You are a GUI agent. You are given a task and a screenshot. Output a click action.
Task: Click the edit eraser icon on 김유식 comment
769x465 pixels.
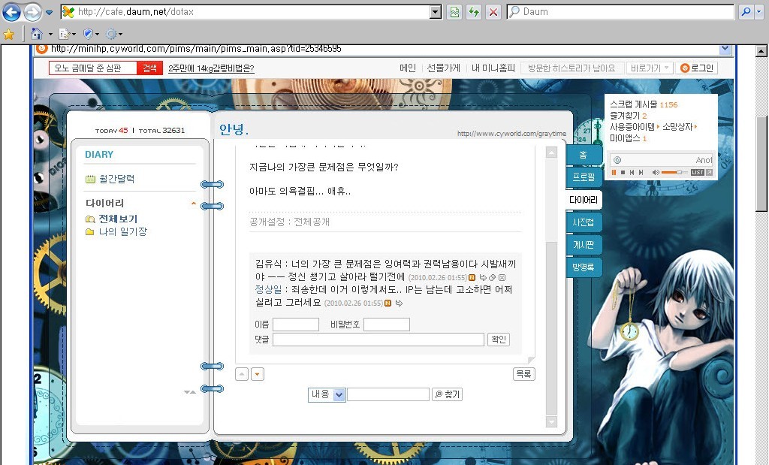pyautogui.click(x=493, y=278)
